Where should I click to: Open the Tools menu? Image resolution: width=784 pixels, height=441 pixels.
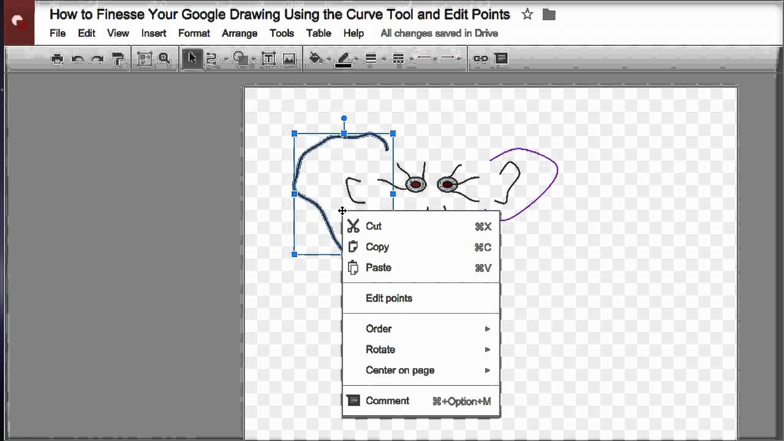click(282, 33)
